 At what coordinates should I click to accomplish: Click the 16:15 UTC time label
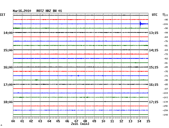tap(154, 85)
